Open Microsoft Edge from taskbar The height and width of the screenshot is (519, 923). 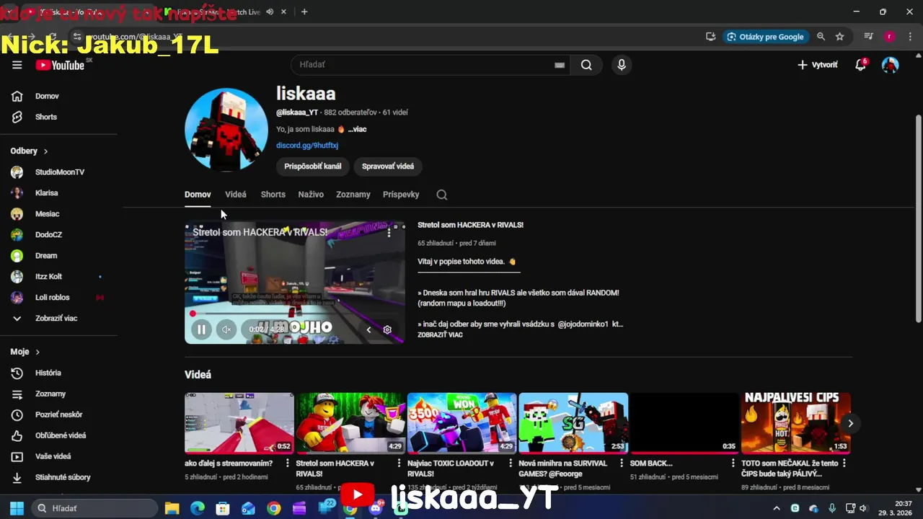pos(198,508)
